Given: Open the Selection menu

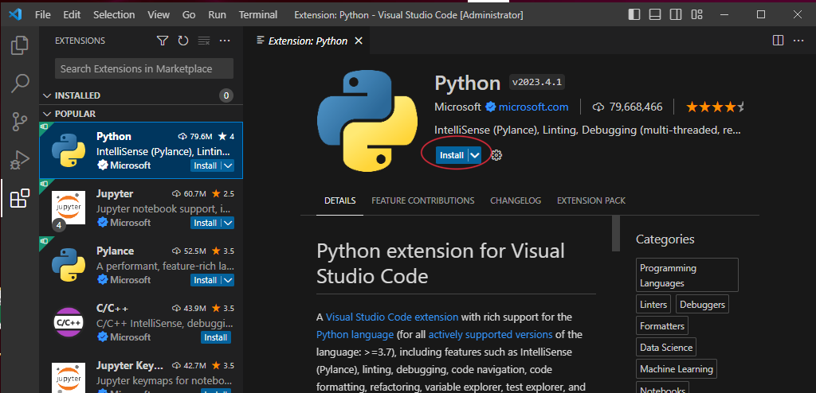Looking at the screenshot, I should (x=113, y=14).
